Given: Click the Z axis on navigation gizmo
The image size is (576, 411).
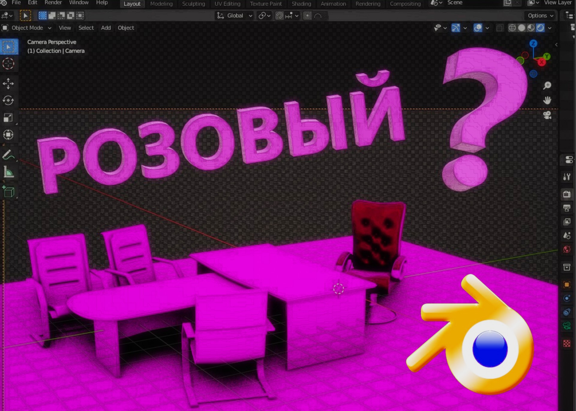Looking at the screenshot, I should (x=533, y=44).
